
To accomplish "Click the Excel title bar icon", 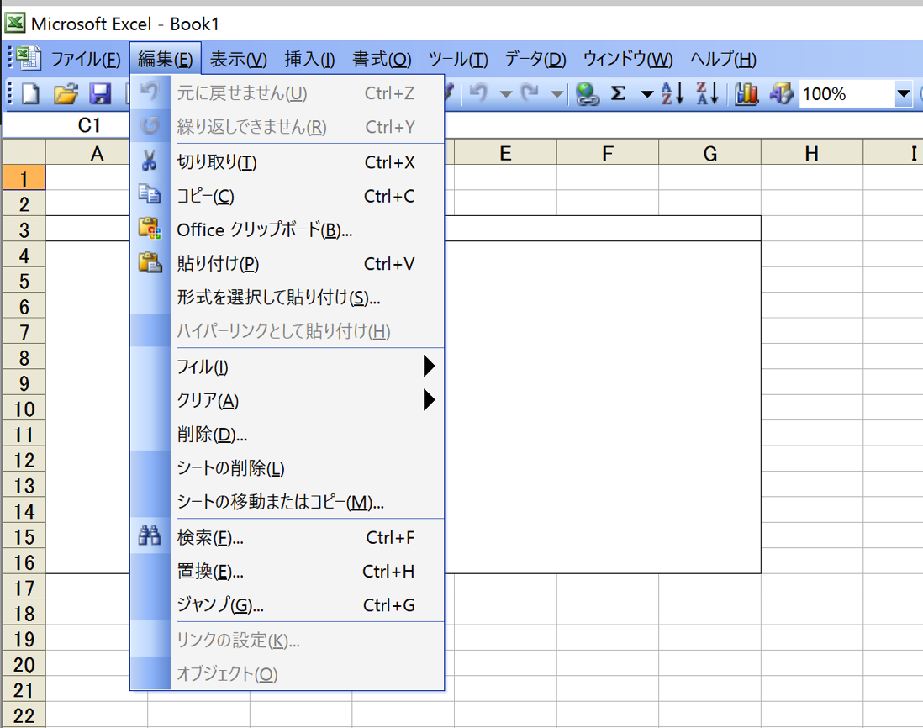I will click(x=15, y=23).
